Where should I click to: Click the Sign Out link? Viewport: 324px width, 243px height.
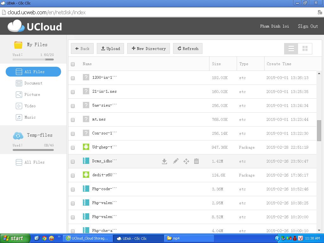pyautogui.click(x=308, y=26)
